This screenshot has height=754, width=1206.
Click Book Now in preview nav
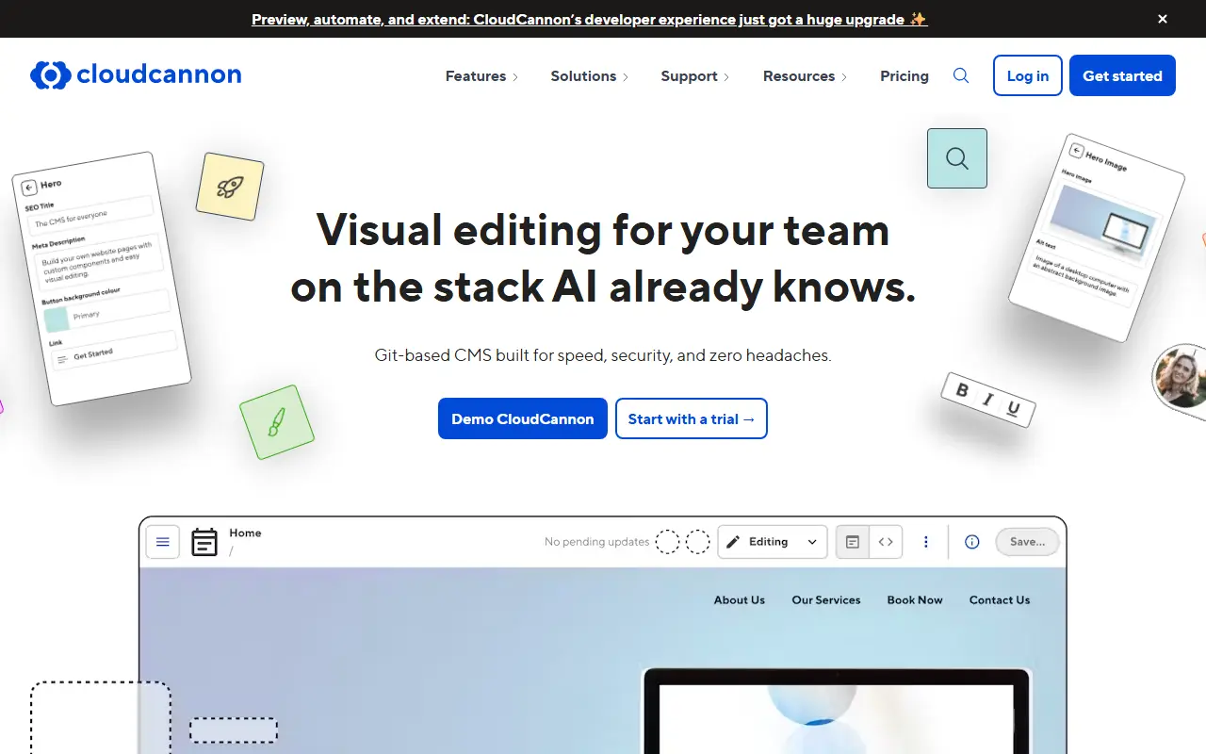tap(915, 599)
